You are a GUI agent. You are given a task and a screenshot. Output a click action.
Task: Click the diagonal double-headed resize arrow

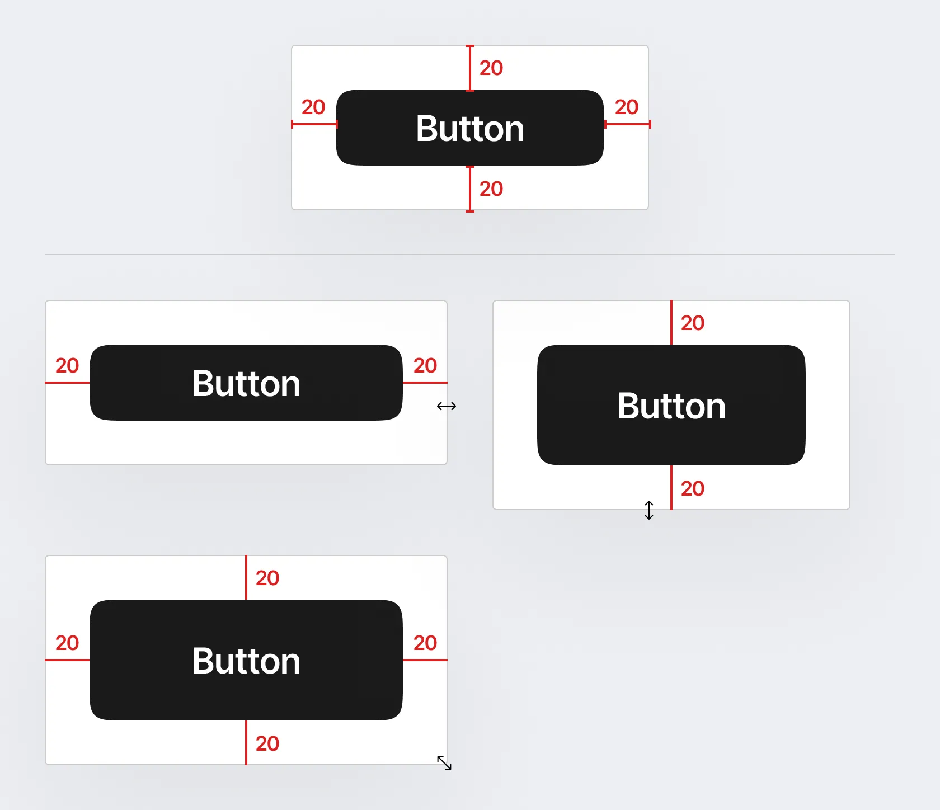[x=444, y=763]
